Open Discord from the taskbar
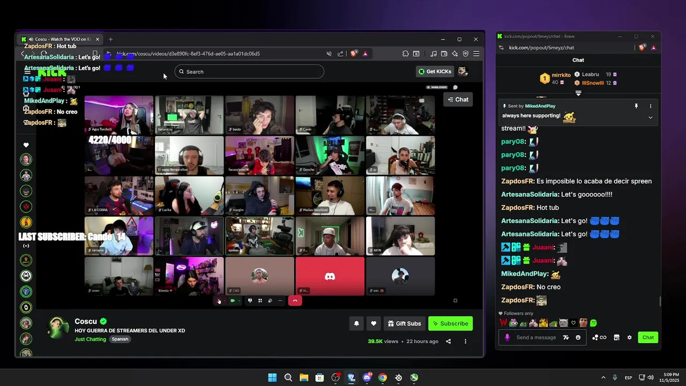Image resolution: width=686 pixels, height=386 pixels. click(367, 377)
